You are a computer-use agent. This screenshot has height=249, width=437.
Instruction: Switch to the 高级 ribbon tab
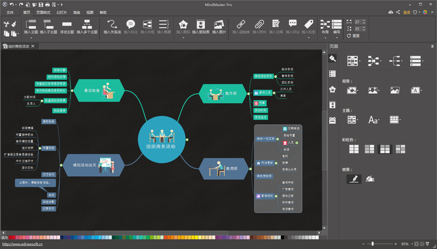pos(76,13)
